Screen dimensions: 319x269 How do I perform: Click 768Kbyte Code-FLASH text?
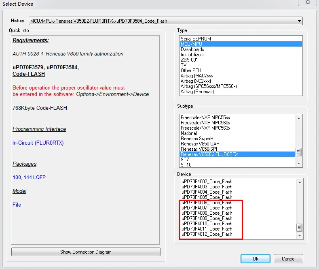coord(40,108)
